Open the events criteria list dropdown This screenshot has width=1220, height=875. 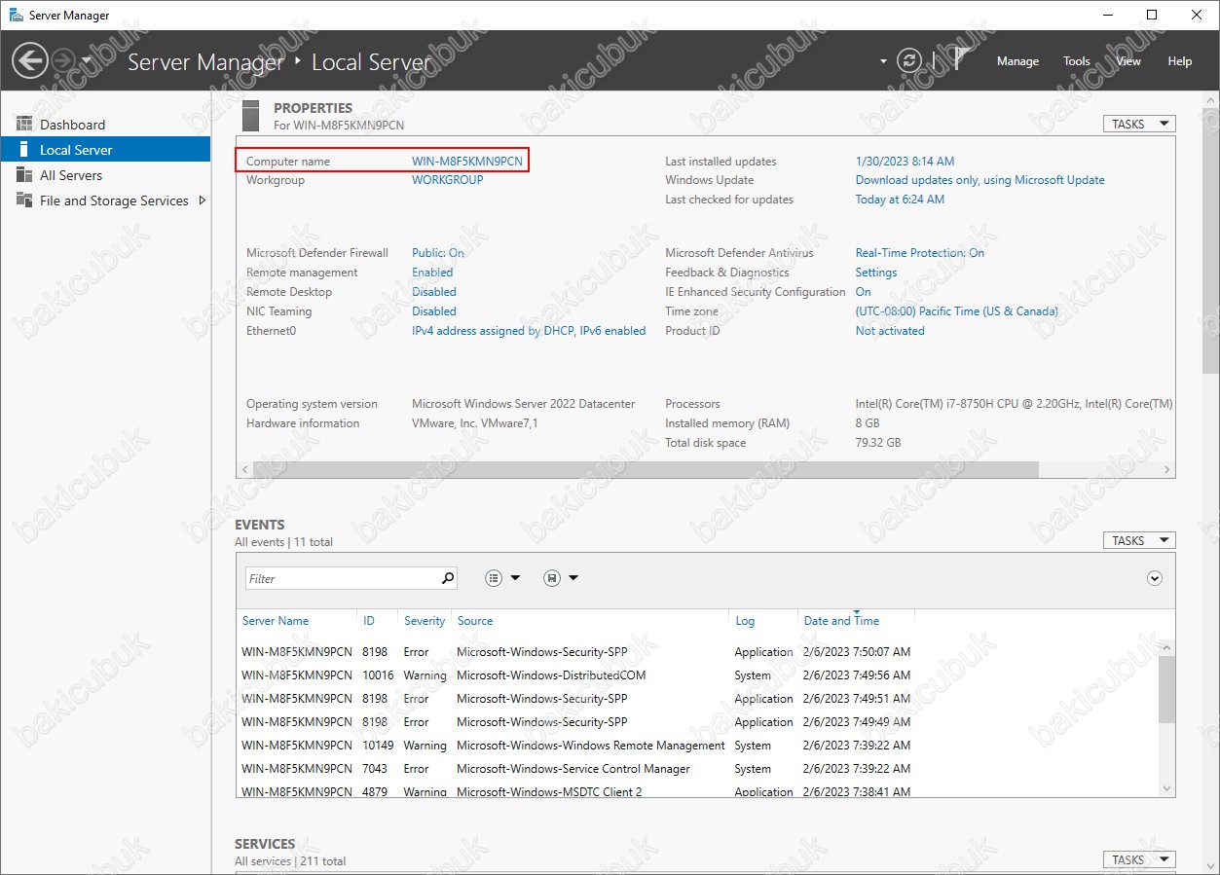coord(503,578)
